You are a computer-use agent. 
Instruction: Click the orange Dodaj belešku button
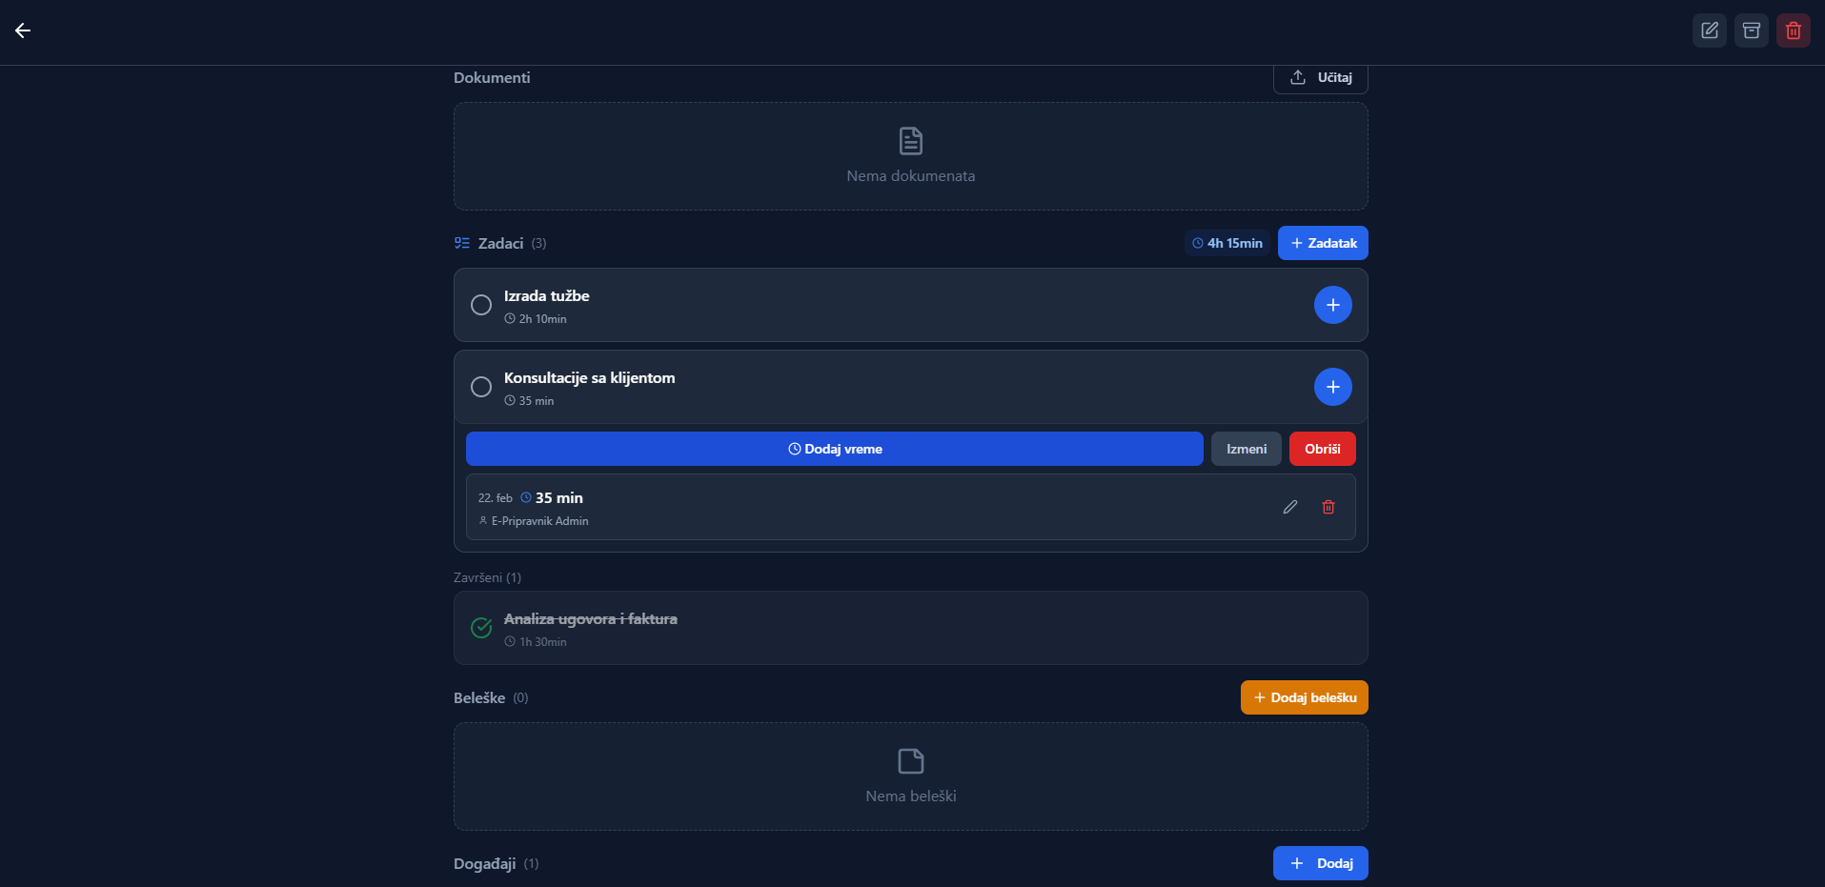(x=1304, y=697)
